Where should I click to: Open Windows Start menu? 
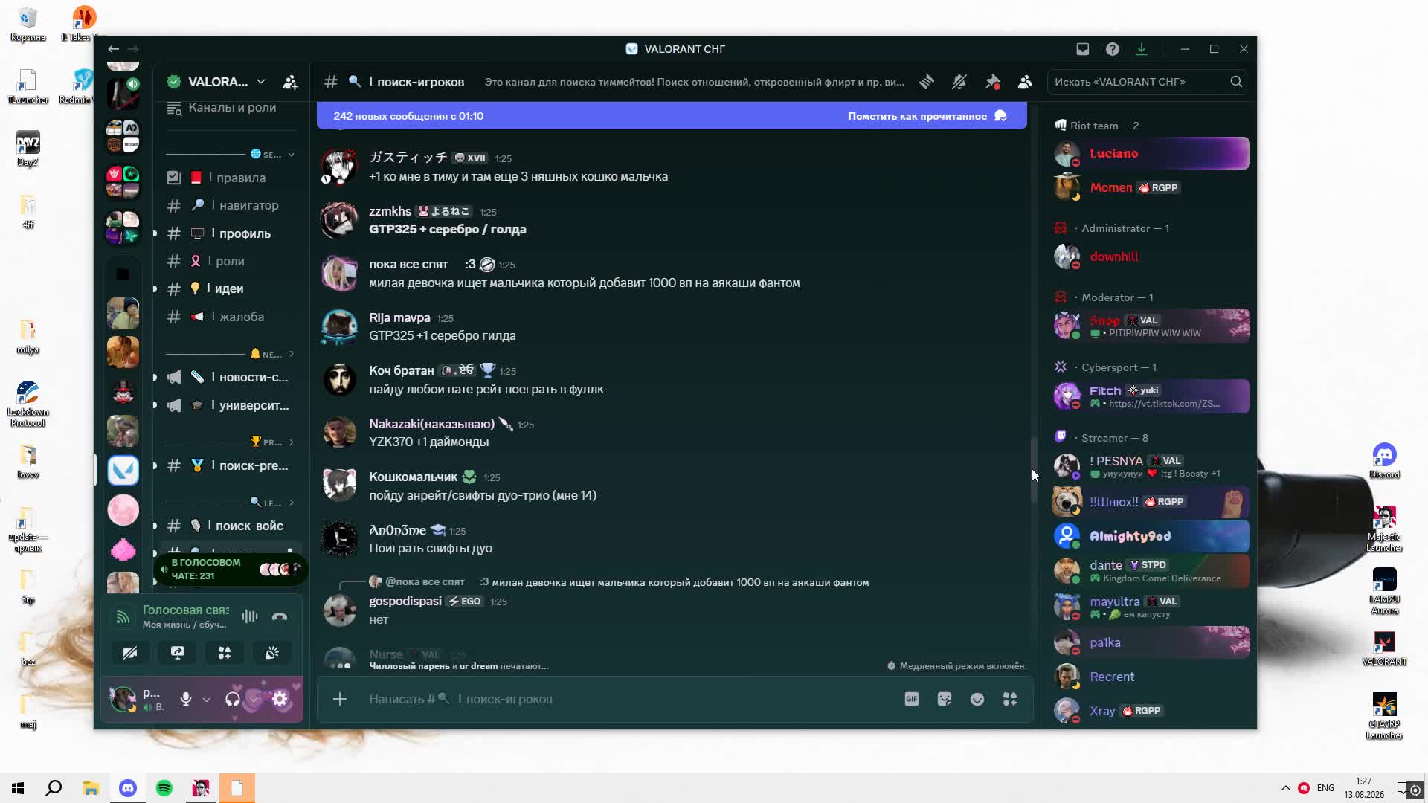pyautogui.click(x=18, y=788)
